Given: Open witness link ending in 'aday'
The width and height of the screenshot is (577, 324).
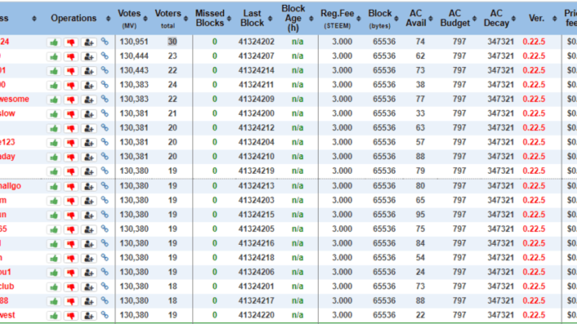Looking at the screenshot, I should coord(8,157).
